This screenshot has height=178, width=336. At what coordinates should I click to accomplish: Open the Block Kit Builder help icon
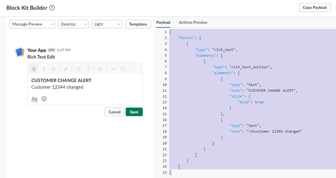coord(52,8)
